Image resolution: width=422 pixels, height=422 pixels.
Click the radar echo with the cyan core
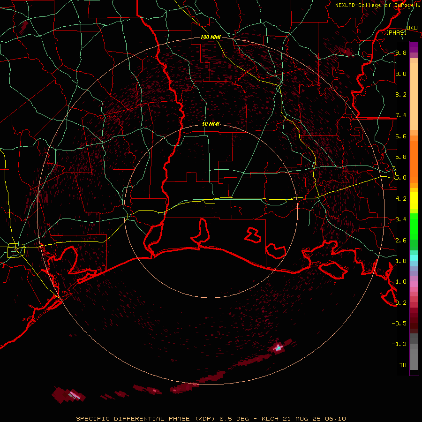tap(278, 348)
